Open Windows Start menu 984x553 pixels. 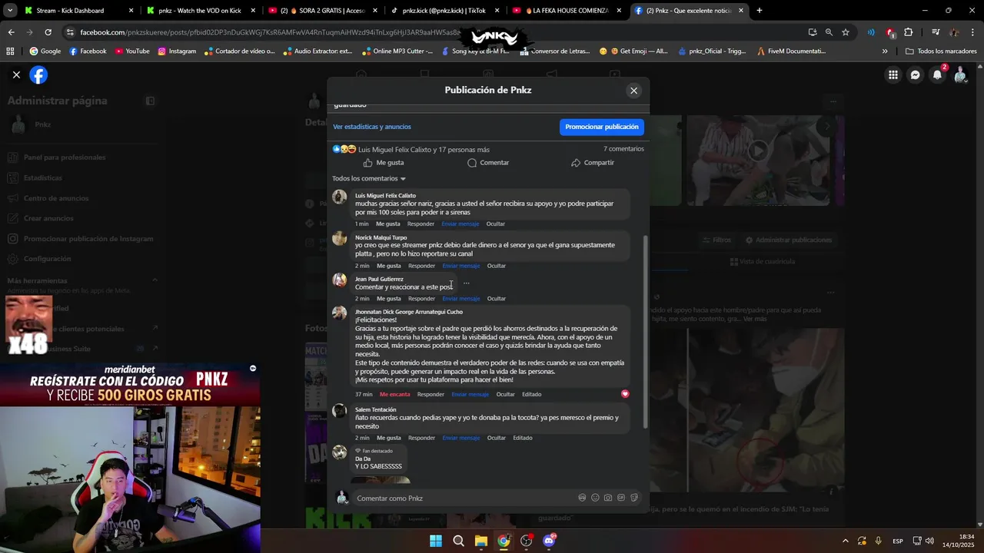click(436, 541)
